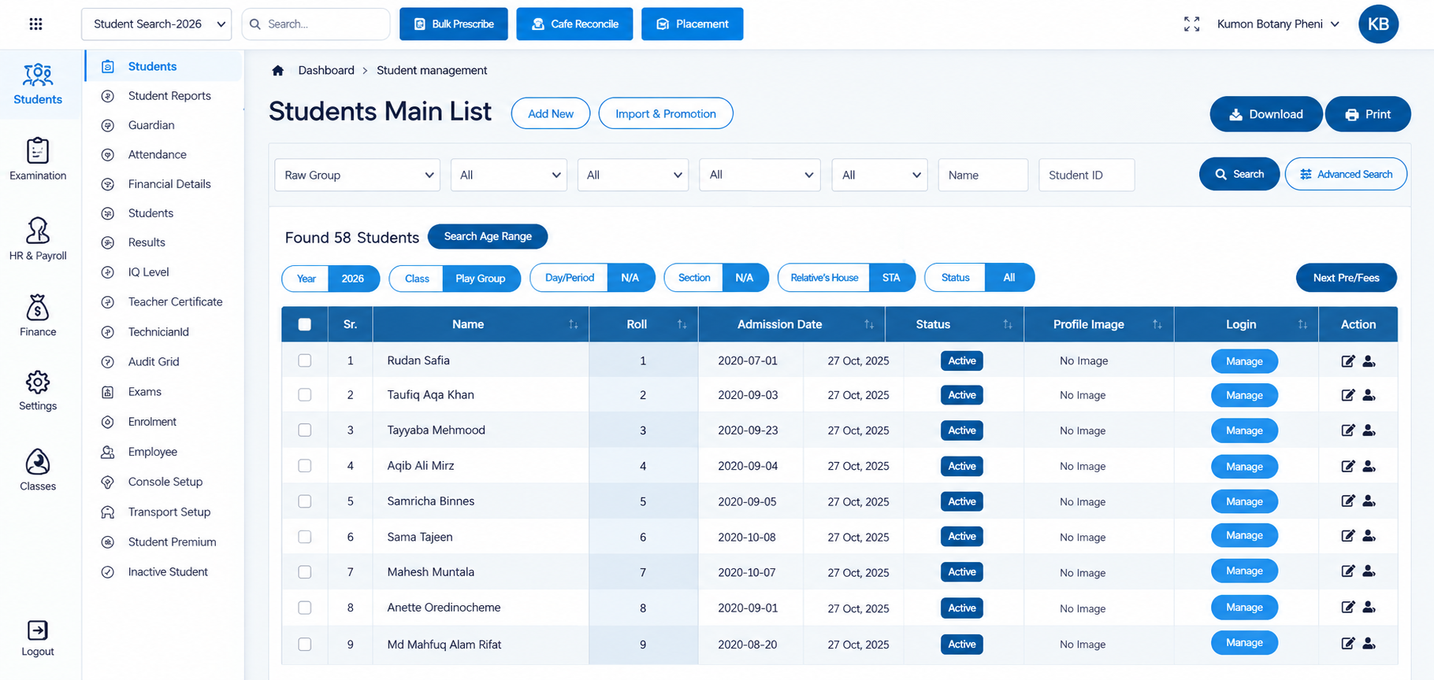
Task: Open the KB profile avatar
Action: coord(1378,24)
